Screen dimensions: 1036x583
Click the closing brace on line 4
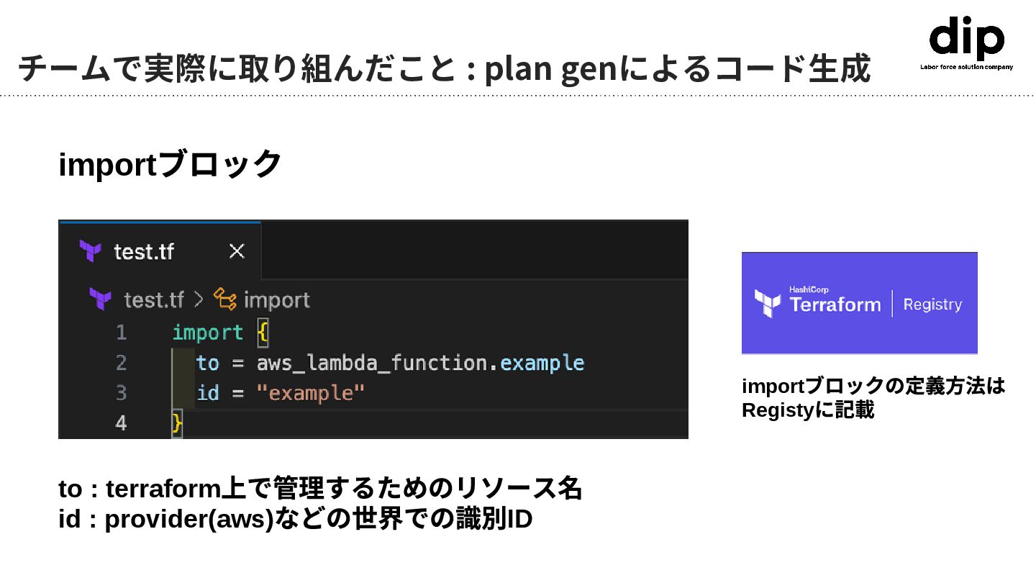tap(177, 423)
